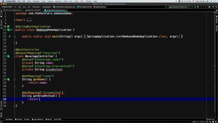Close the OmakaseDemoApplication.java tab

pos(67,10)
